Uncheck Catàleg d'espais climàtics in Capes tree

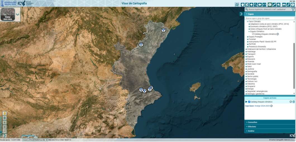[253, 34]
